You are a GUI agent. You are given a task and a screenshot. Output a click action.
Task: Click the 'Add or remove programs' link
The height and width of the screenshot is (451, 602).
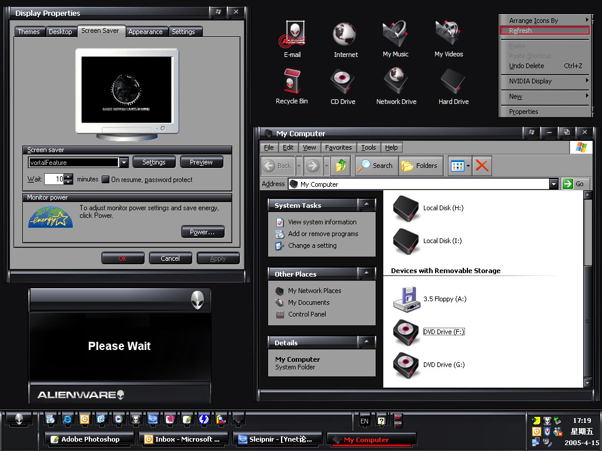323,234
